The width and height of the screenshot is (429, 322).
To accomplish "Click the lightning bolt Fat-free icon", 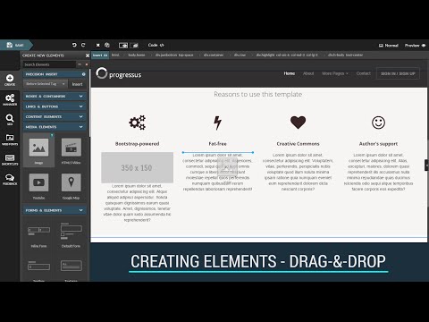I will [218, 123].
